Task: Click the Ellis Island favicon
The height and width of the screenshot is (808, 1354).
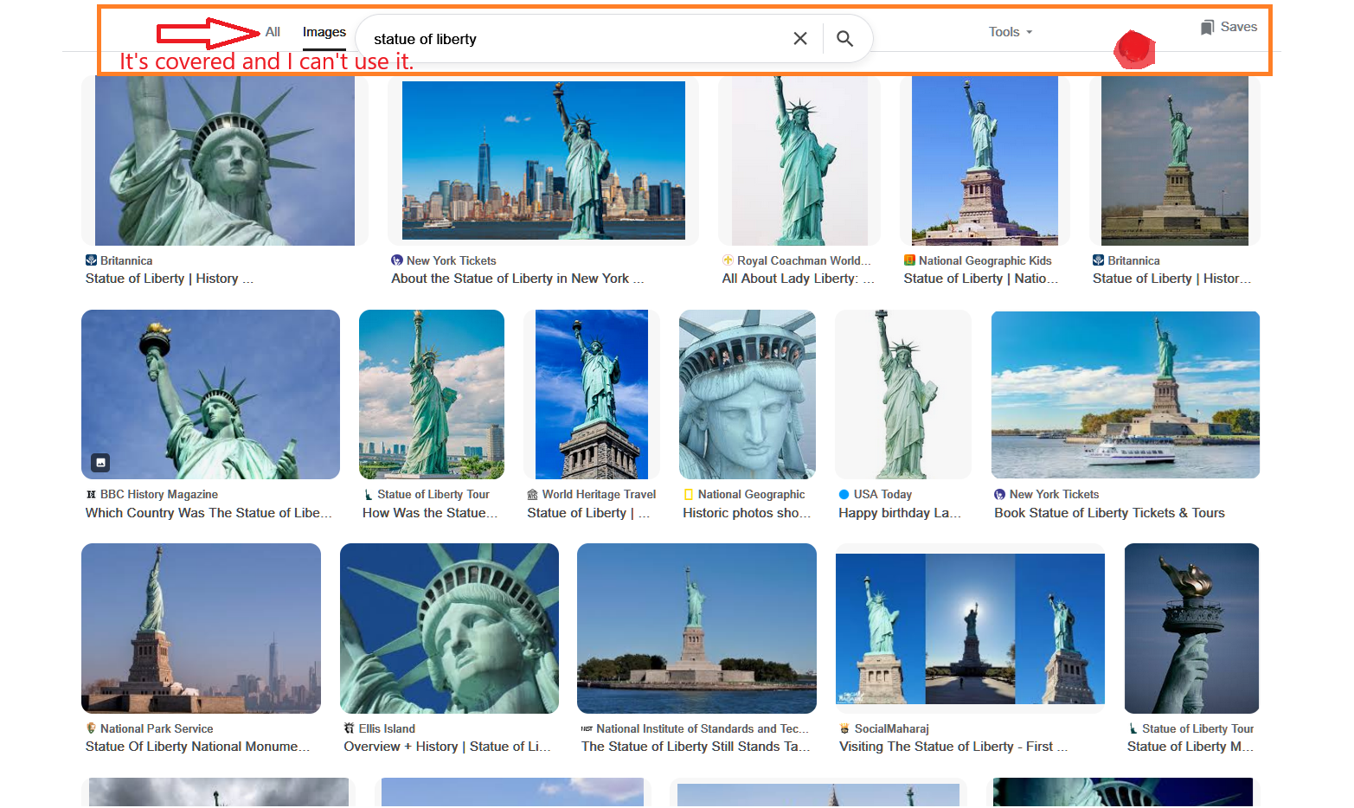Action: coord(349,728)
